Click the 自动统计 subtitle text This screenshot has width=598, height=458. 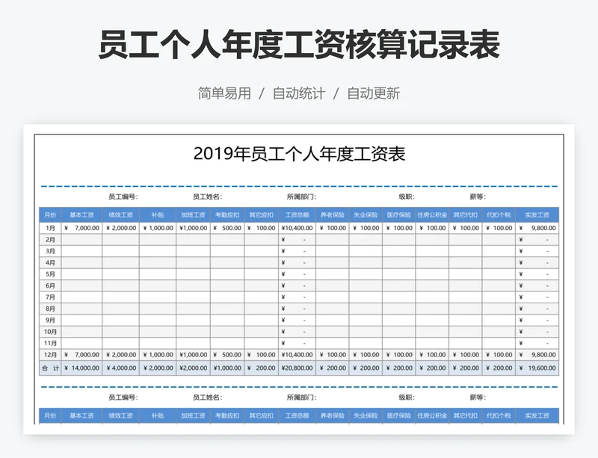point(299,93)
